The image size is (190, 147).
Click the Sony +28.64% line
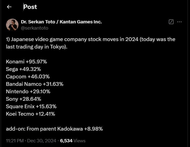(23, 99)
